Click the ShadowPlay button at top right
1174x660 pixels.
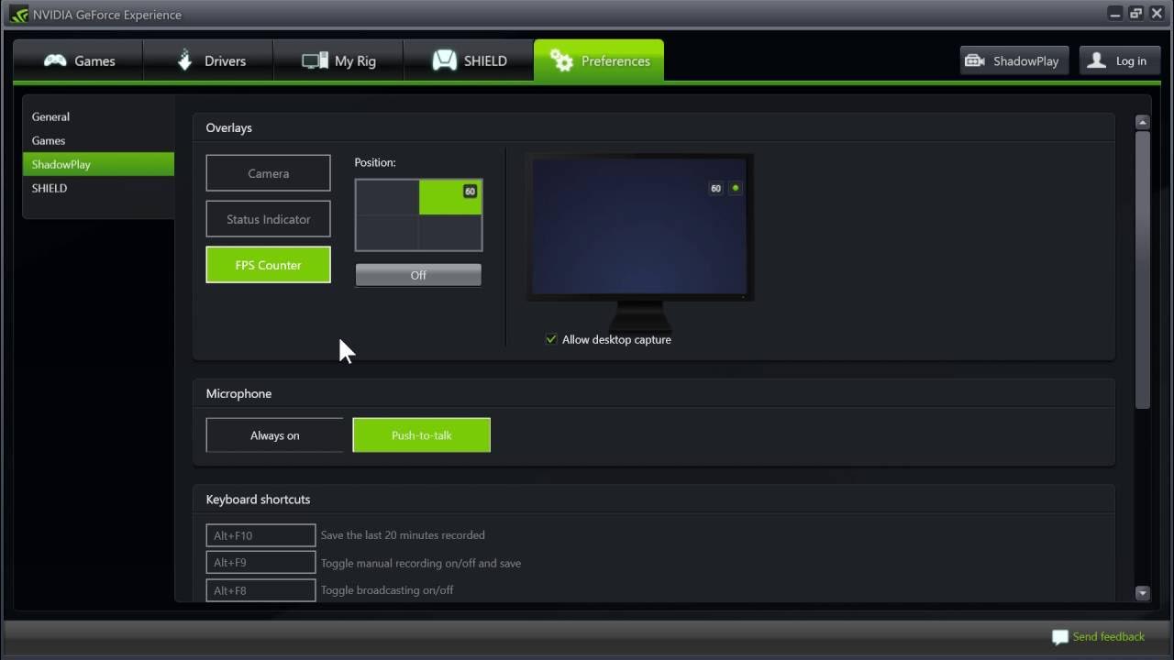[1013, 60]
